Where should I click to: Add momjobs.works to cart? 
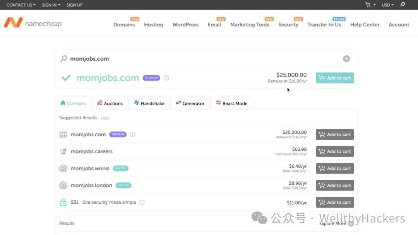coord(335,169)
